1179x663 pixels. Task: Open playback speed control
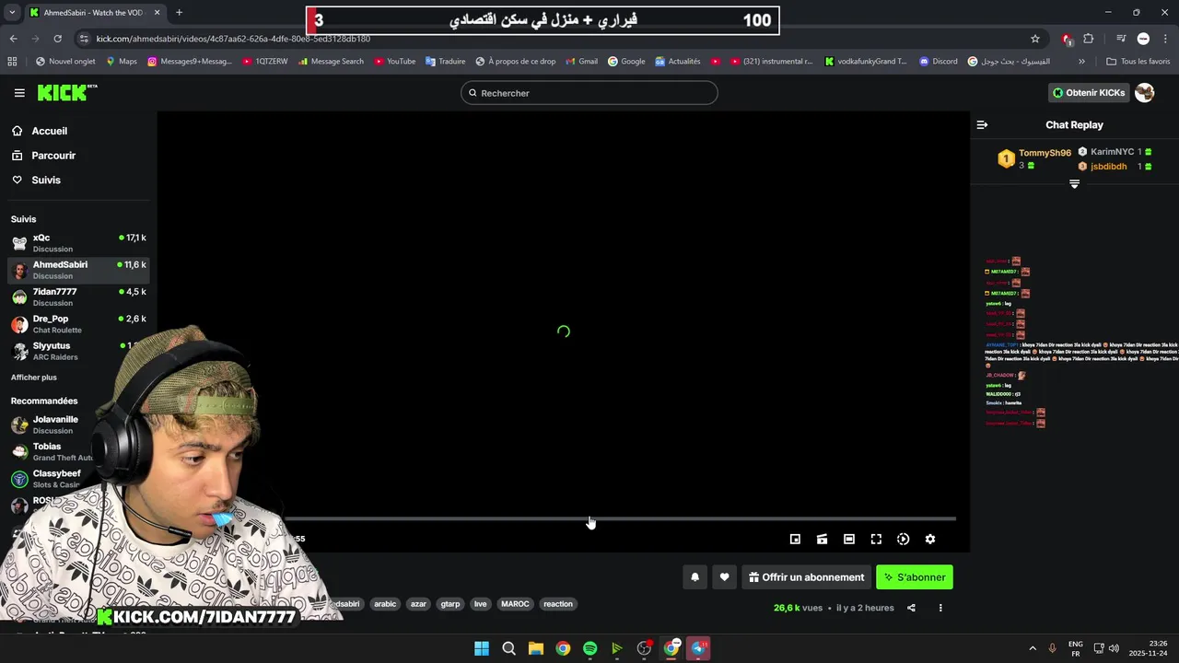(x=903, y=540)
